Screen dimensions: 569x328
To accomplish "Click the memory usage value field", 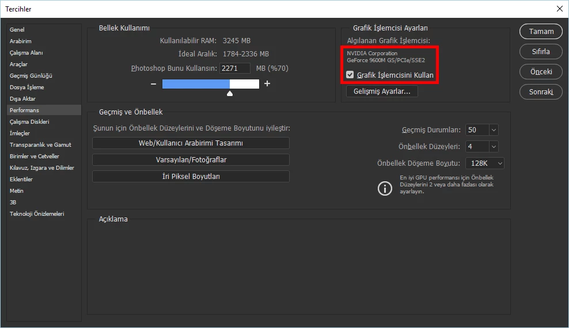I will pos(235,68).
